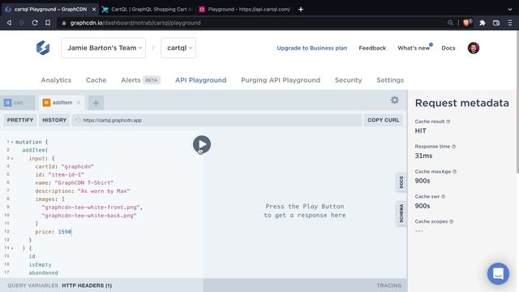Click the COPY CURL button
Viewport: 519px width, 292px height.
pos(384,120)
